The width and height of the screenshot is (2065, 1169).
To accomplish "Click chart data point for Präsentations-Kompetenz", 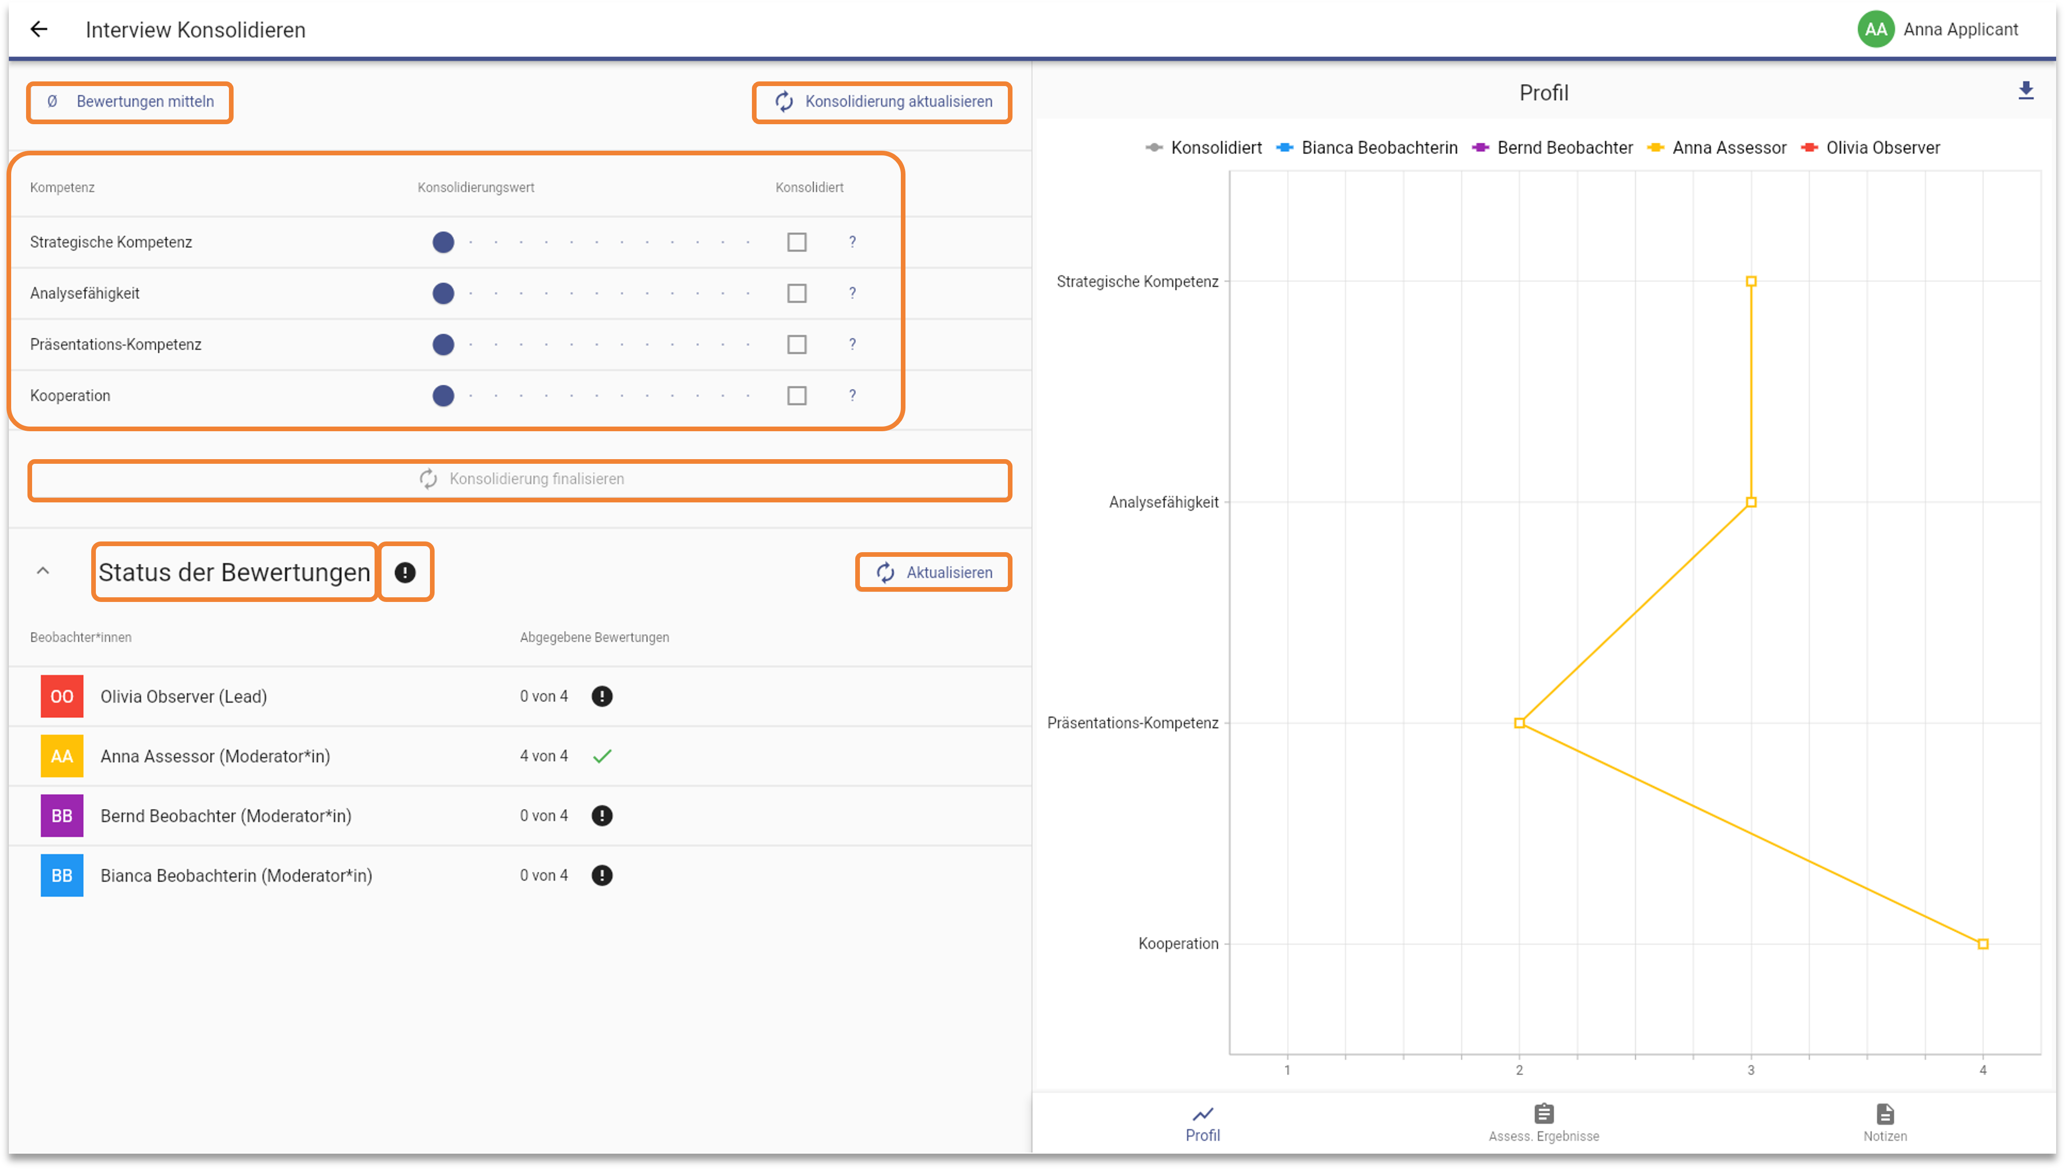I will pyautogui.click(x=1520, y=723).
